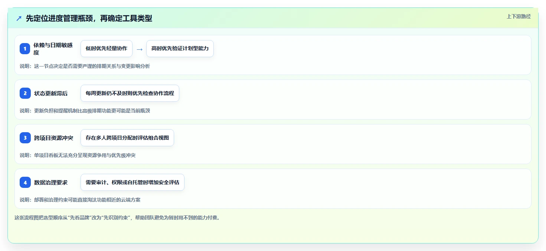
Task: Select the 高时优先验证计划型能力 option
Action: point(180,49)
